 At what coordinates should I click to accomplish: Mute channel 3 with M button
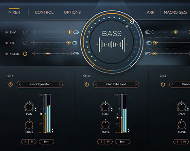184,142
